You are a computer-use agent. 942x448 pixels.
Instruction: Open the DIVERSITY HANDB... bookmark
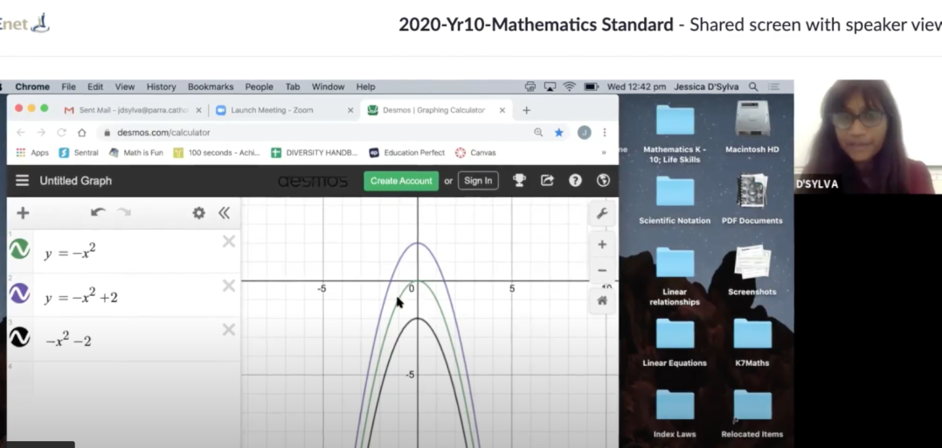[315, 153]
